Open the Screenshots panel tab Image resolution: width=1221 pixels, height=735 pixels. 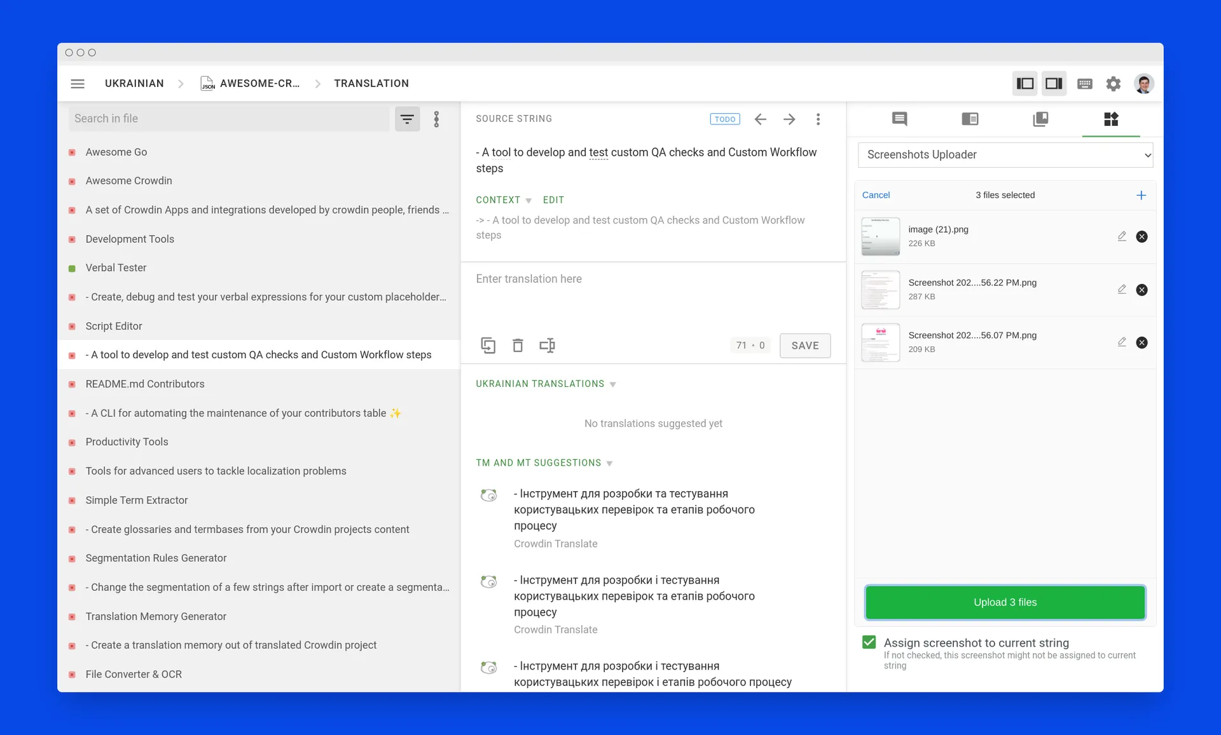(1040, 119)
